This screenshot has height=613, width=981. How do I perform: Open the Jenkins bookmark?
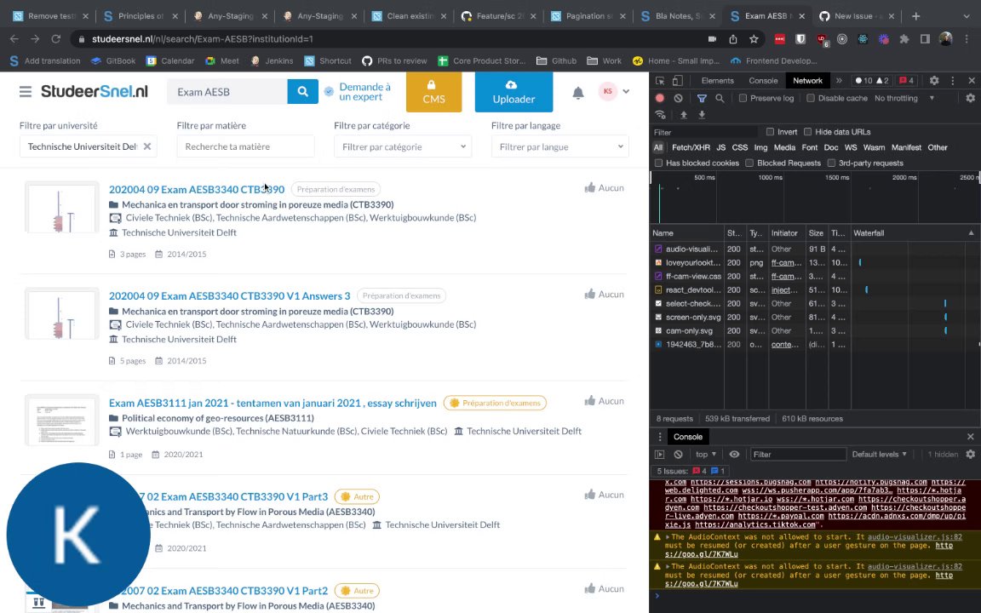click(x=272, y=60)
